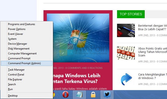This screenshot has width=167, height=99.
Task: Open Cara Menghilangkan Windows 7 story
Action: (152, 76)
